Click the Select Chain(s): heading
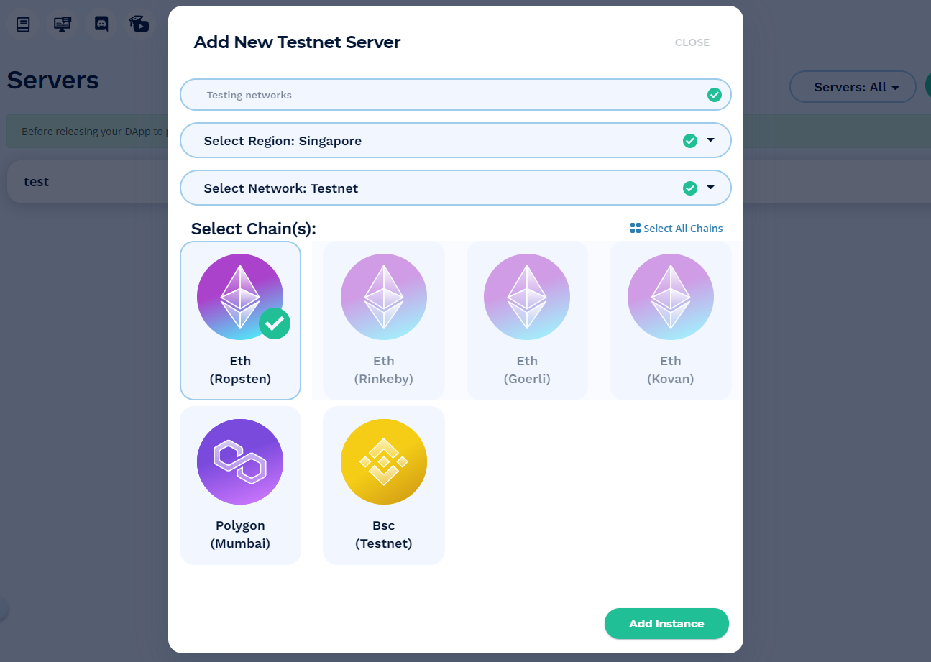This screenshot has width=931, height=662. pyautogui.click(x=254, y=229)
